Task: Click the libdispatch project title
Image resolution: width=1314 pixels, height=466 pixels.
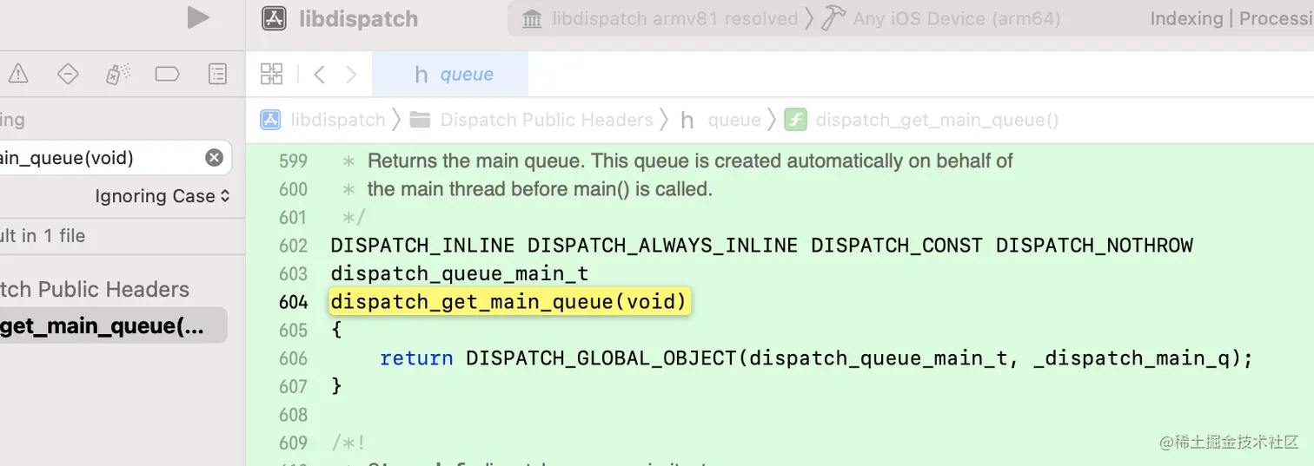Action: (358, 18)
